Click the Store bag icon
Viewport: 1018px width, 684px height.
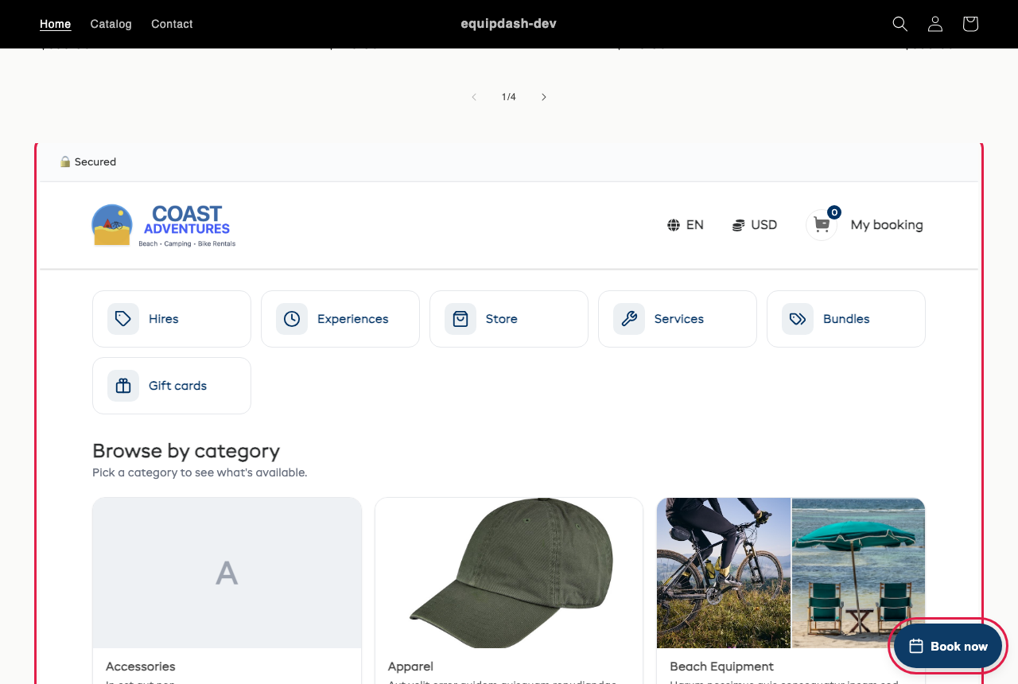460,319
